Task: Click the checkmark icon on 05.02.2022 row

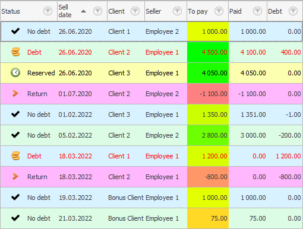Action: [15, 135]
